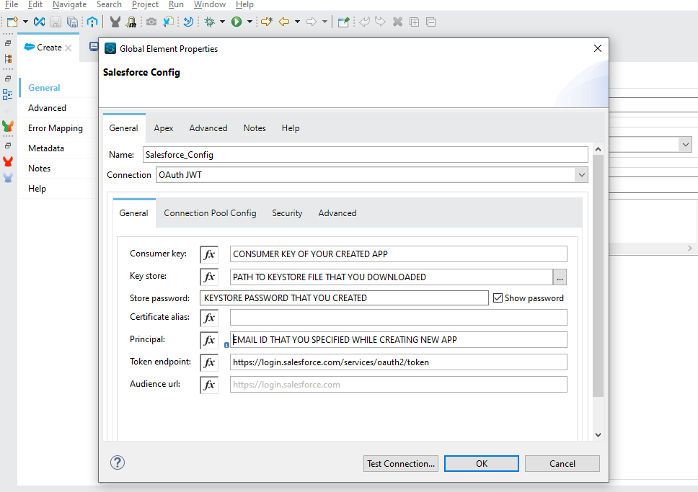Click the Save toolbar icon

pyautogui.click(x=56, y=22)
